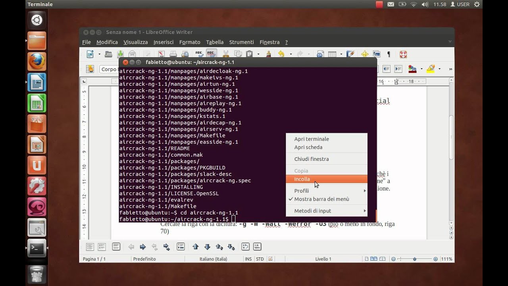Screen dimensions: 508x286
Task: Open LibreOffice Calc from the launcher
Action: pos(37,103)
